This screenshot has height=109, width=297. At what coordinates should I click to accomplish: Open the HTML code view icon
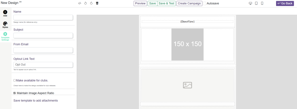80,3
